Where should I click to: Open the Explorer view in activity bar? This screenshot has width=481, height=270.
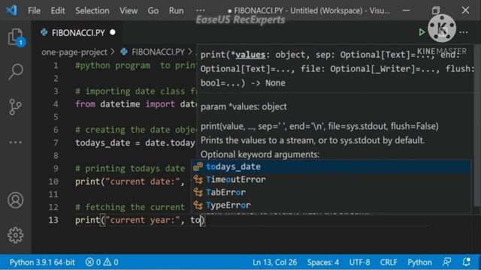click(x=15, y=37)
